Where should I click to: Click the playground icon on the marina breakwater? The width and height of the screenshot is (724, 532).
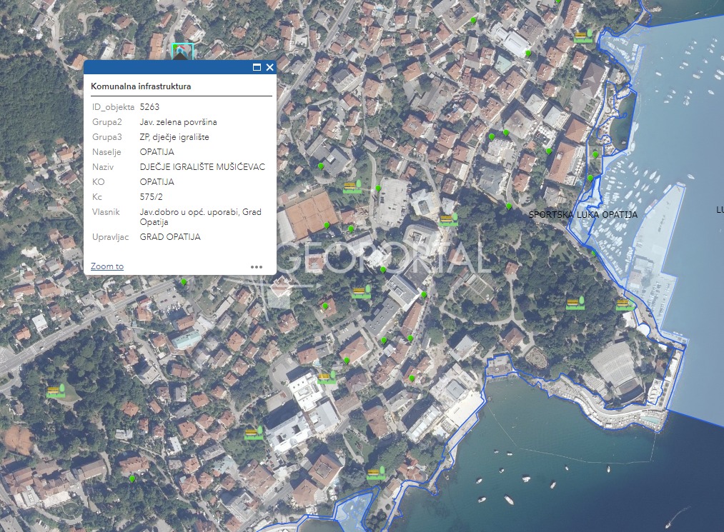pyautogui.click(x=623, y=304)
